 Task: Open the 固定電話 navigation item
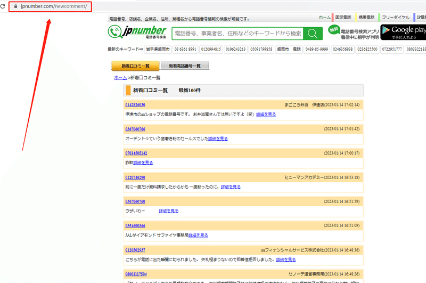[343, 18]
